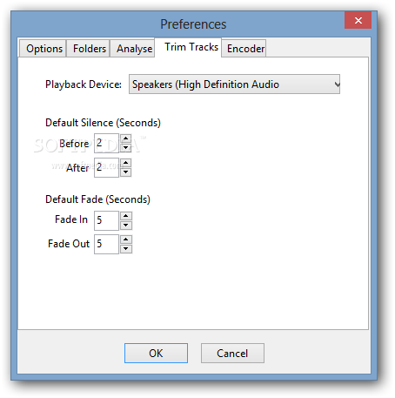Open the Playback Device dropdown
395x398 pixels.
[x=234, y=84]
